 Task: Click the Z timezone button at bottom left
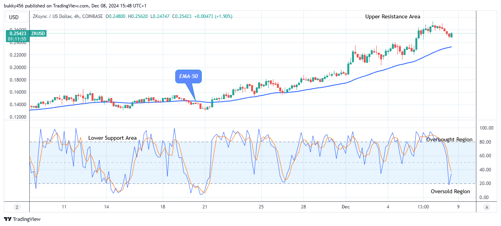click(17, 207)
